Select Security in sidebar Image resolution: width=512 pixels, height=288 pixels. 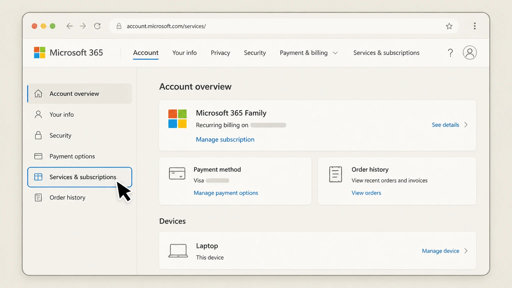(x=80, y=135)
